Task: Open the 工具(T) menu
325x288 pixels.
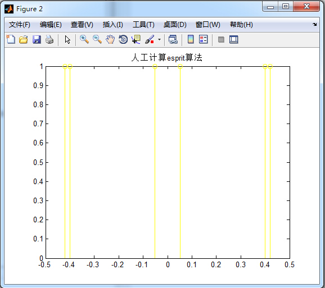Action: pyautogui.click(x=143, y=25)
